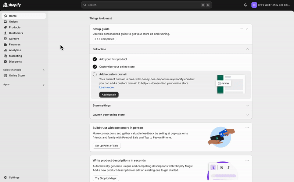Click the search magnifier icon
Image resolution: width=294 pixels, height=182 pixels.
[85, 5]
